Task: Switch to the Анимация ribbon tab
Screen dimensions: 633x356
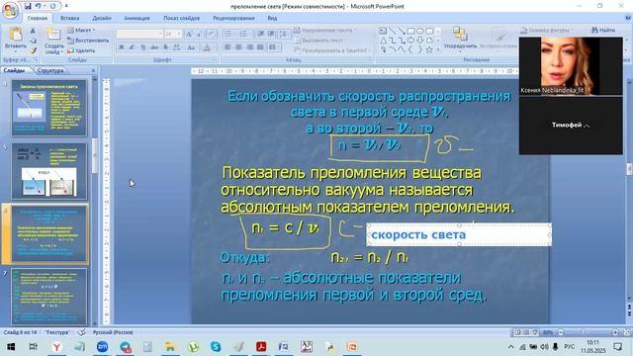Action: pyautogui.click(x=136, y=18)
